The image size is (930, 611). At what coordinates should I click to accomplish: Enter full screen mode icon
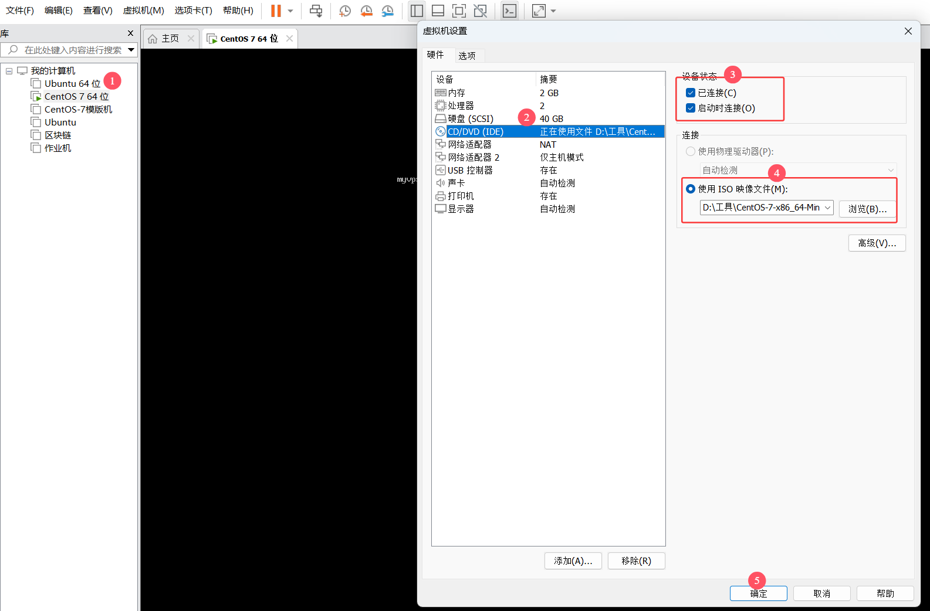(x=459, y=11)
